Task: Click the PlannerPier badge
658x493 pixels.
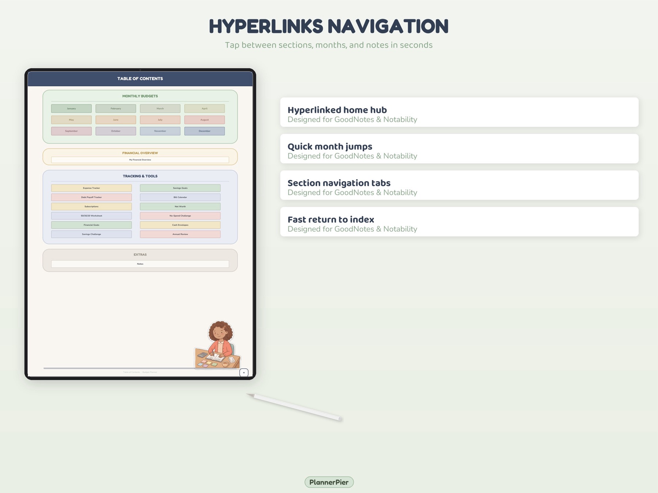Action: point(329,482)
